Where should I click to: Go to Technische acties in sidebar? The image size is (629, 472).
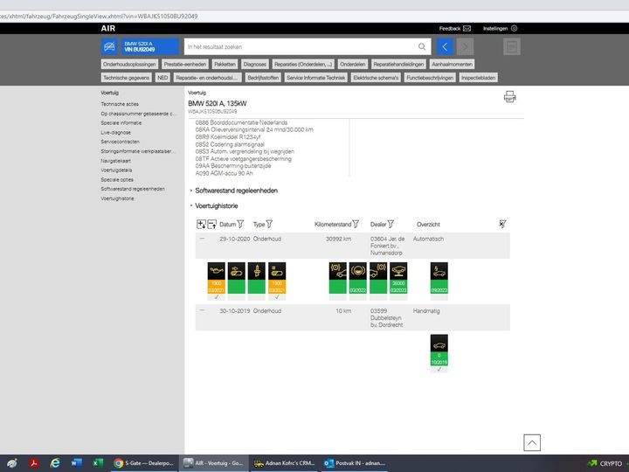coord(120,104)
